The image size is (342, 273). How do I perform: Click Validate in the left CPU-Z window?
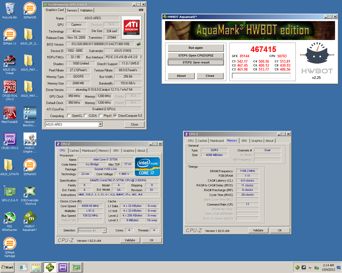tap(130, 240)
